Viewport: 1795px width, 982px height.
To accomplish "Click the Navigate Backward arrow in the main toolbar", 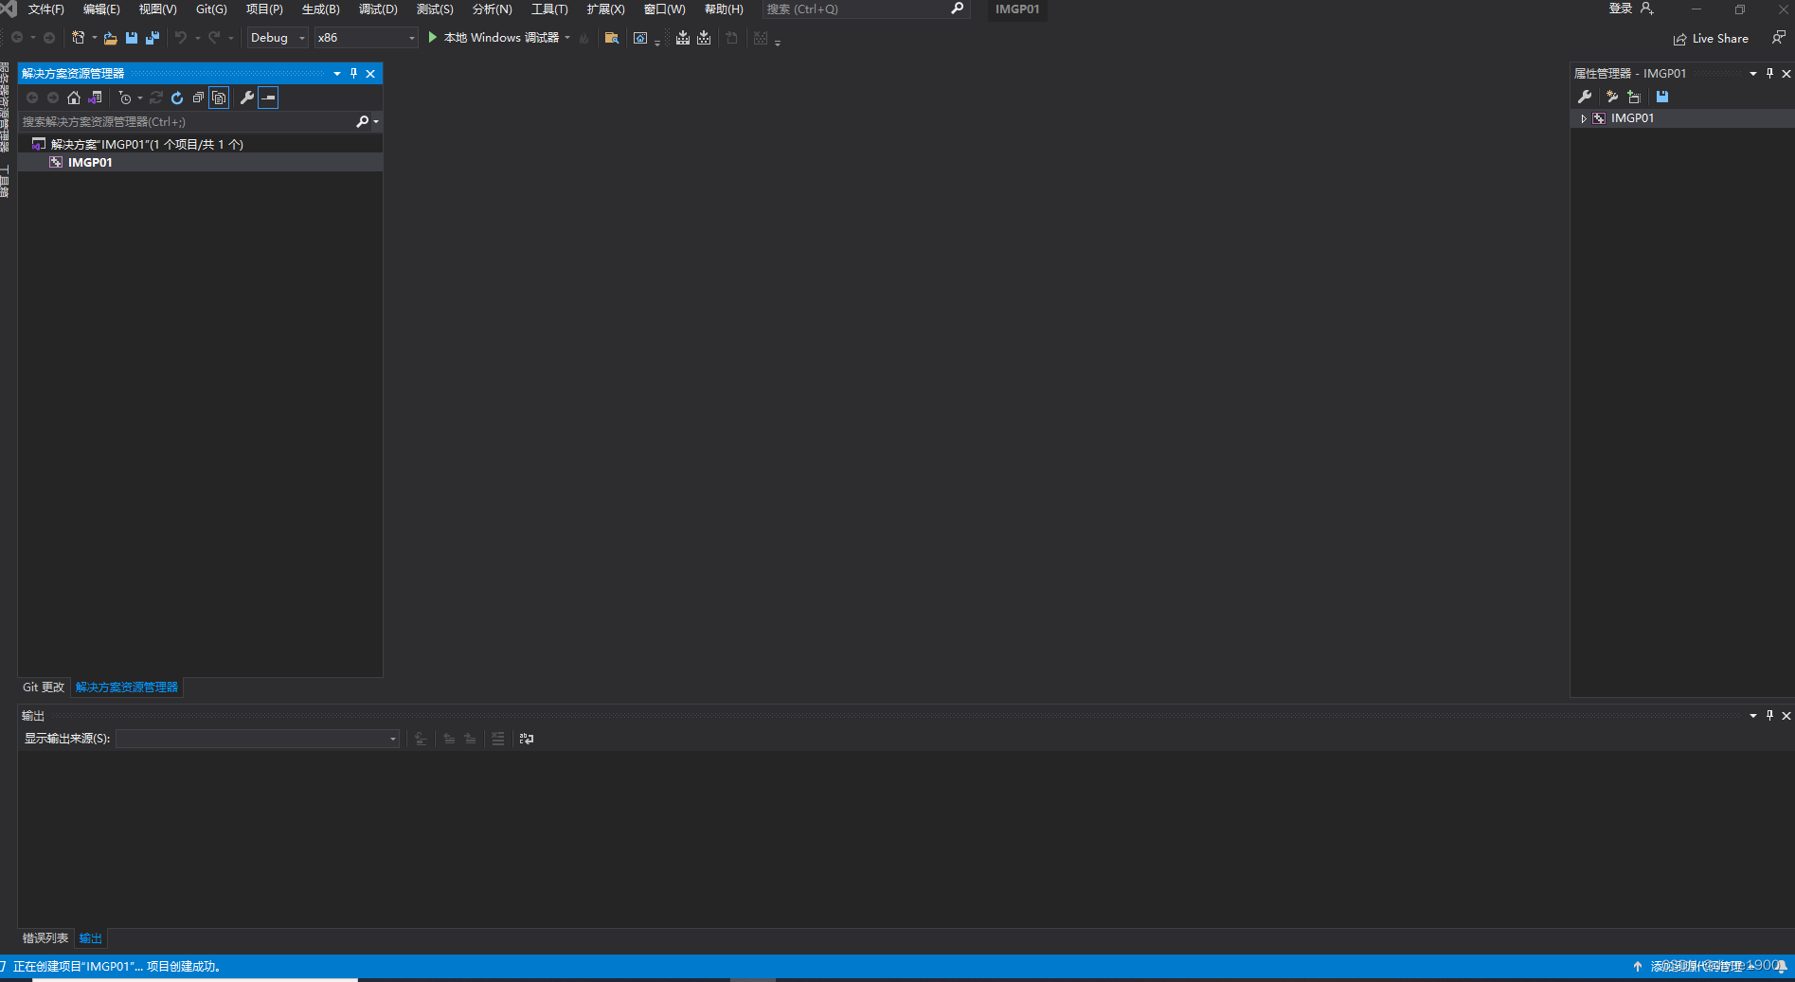I will coord(17,38).
